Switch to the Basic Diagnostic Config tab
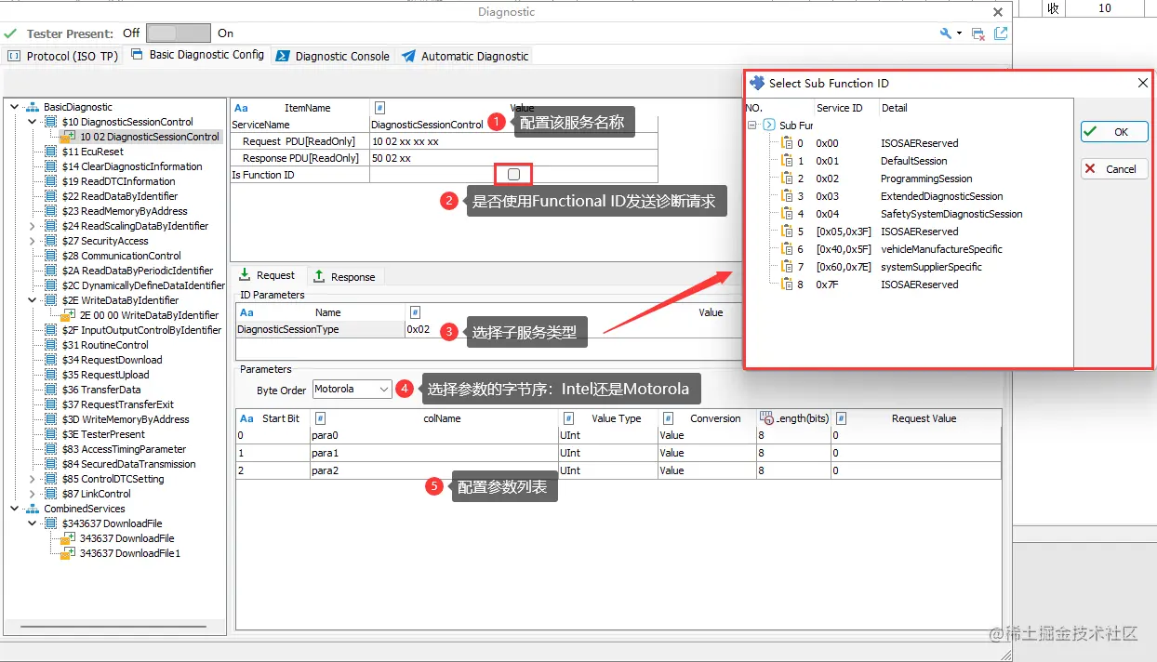 click(x=197, y=55)
